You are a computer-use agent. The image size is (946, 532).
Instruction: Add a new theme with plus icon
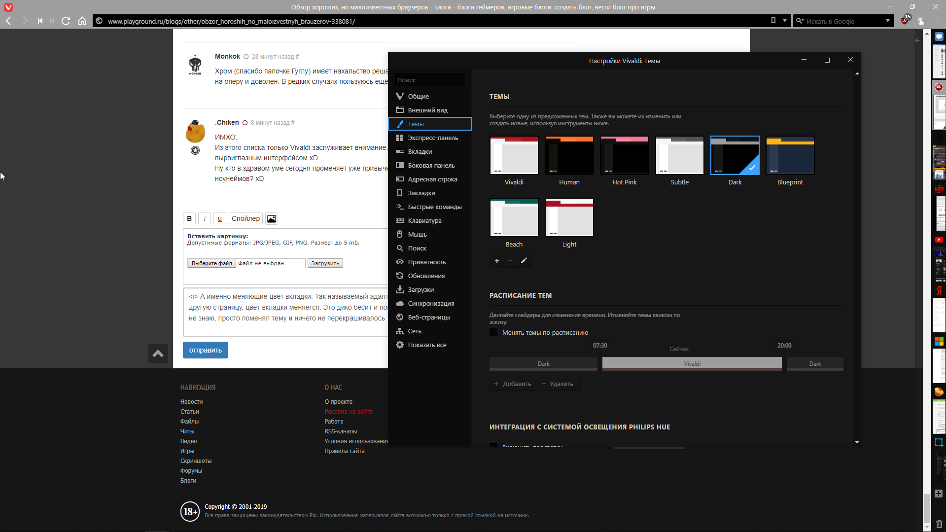[x=497, y=261]
